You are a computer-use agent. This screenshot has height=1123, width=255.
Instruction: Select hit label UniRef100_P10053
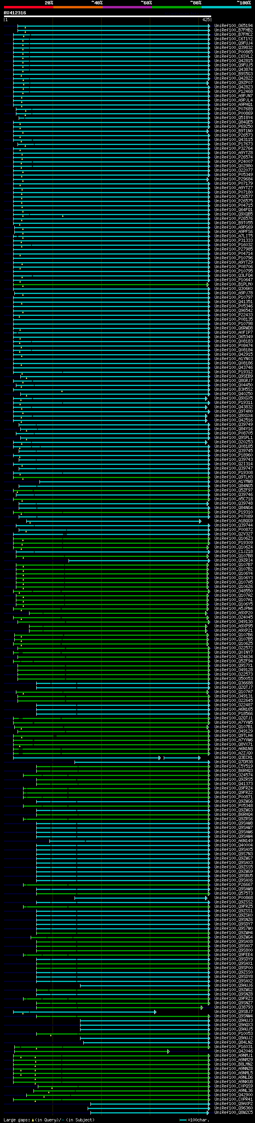[233, 1034]
